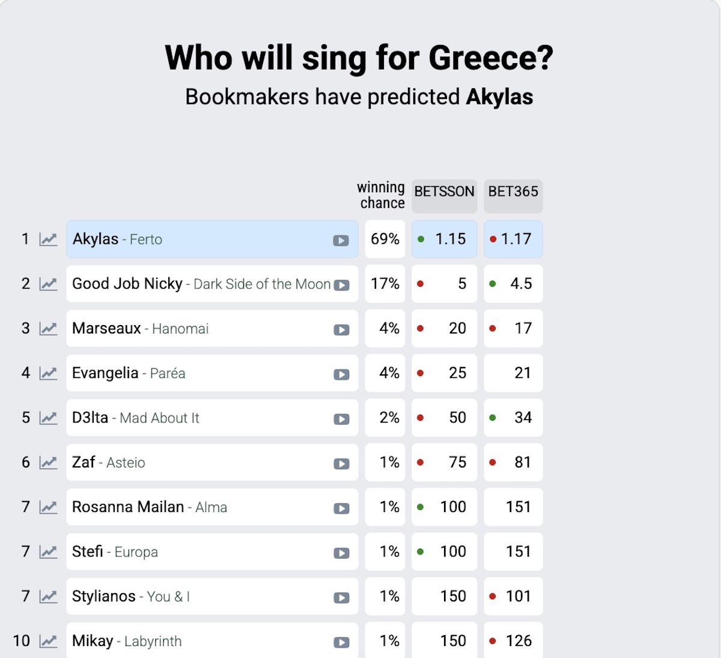This screenshot has width=721, height=658.
Task: Select Bet365 odds 4.5 for Good Job Nicky
Action: click(x=514, y=284)
